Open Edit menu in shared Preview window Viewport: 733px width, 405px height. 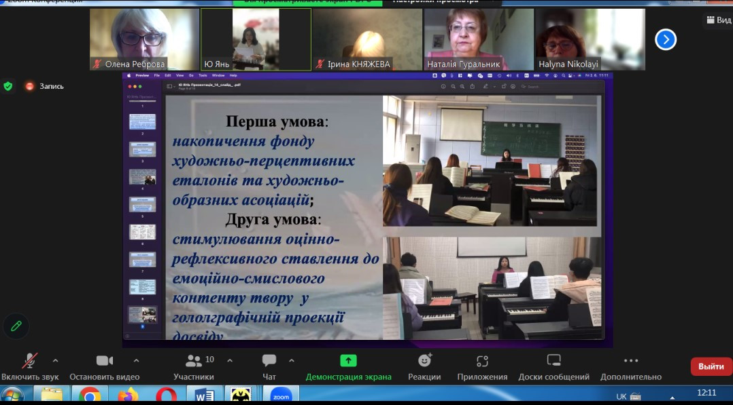[167, 75]
